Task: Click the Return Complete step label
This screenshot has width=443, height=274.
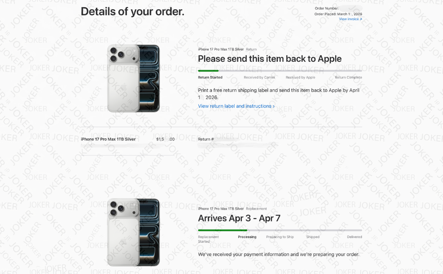Action: click(348, 77)
